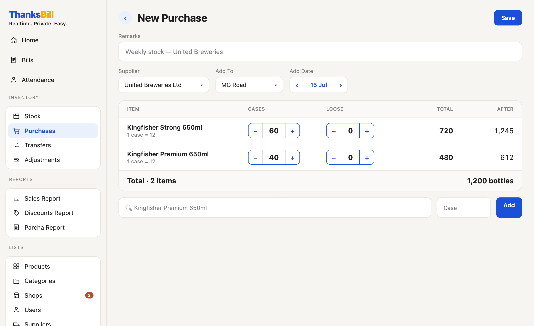
Task: Increase cases for Kingfisher Strong 650ml
Action: point(292,131)
